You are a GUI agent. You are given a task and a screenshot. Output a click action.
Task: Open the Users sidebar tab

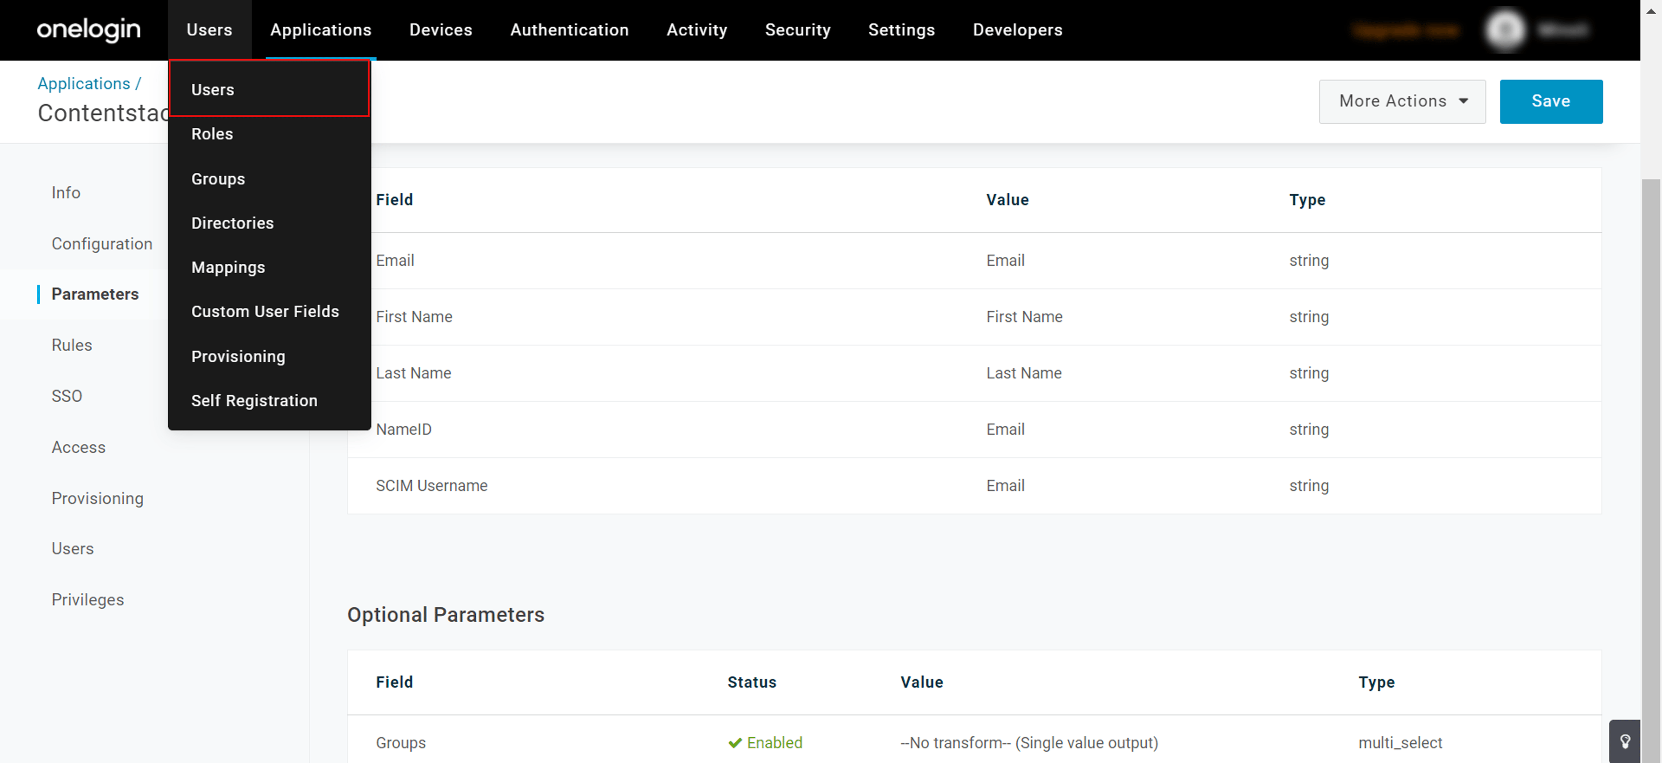click(72, 548)
